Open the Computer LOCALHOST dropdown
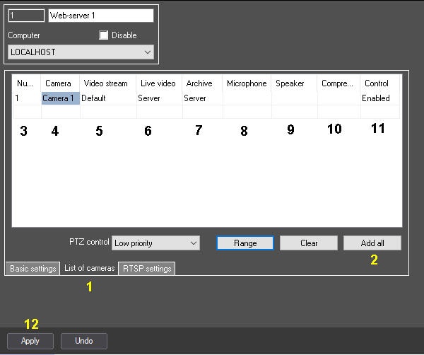This screenshot has height=355, width=424. pyautogui.click(x=81, y=52)
